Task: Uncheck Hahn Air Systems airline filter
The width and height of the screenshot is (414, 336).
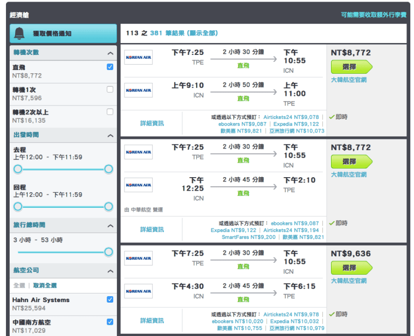Action: click(110, 299)
